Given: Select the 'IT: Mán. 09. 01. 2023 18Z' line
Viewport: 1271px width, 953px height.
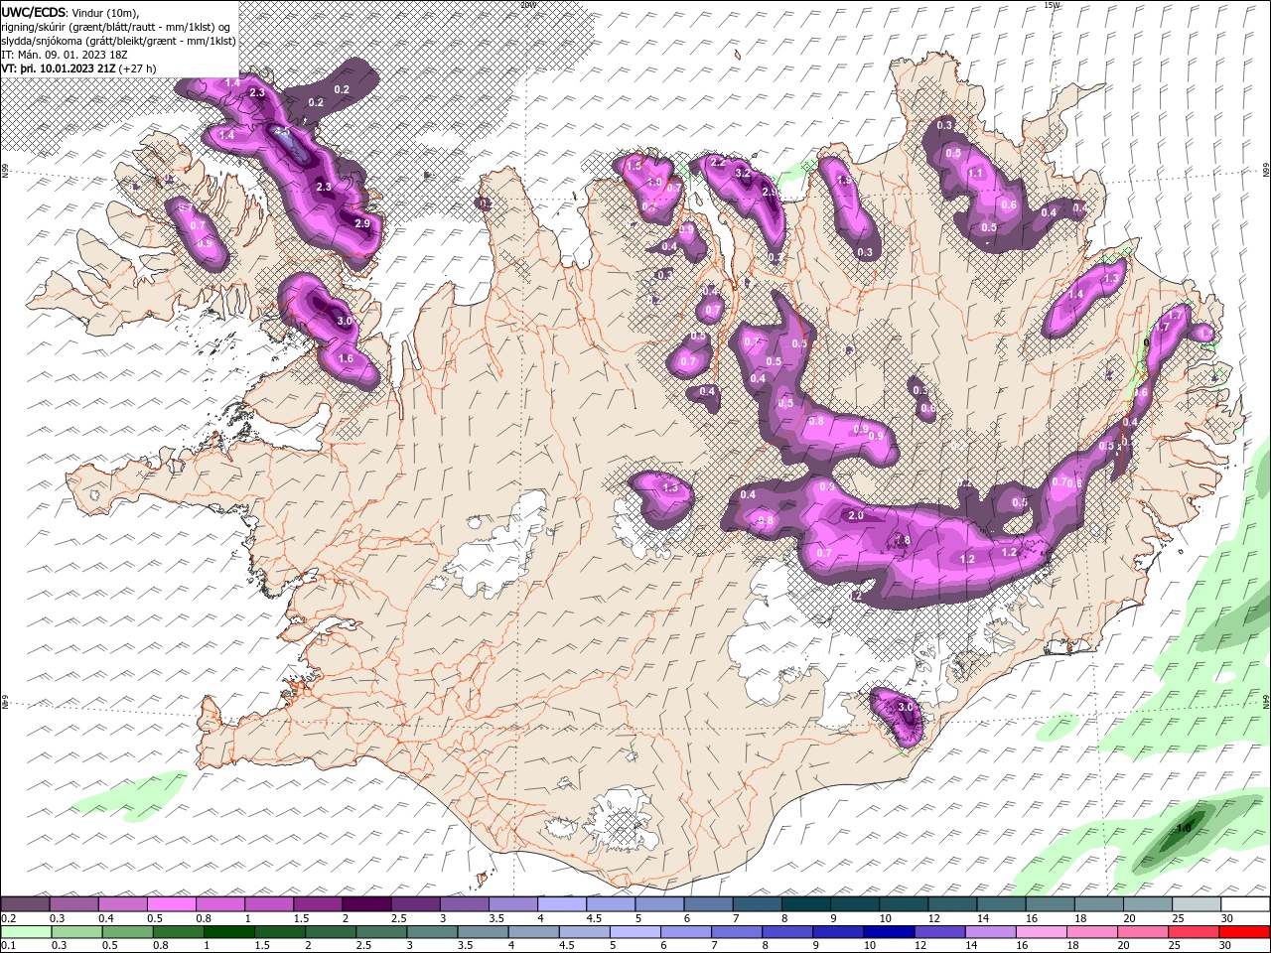Looking at the screenshot, I should point(65,55).
